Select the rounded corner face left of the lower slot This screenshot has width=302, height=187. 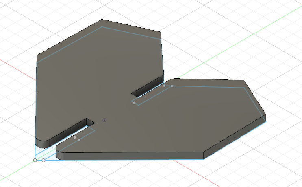point(42,143)
